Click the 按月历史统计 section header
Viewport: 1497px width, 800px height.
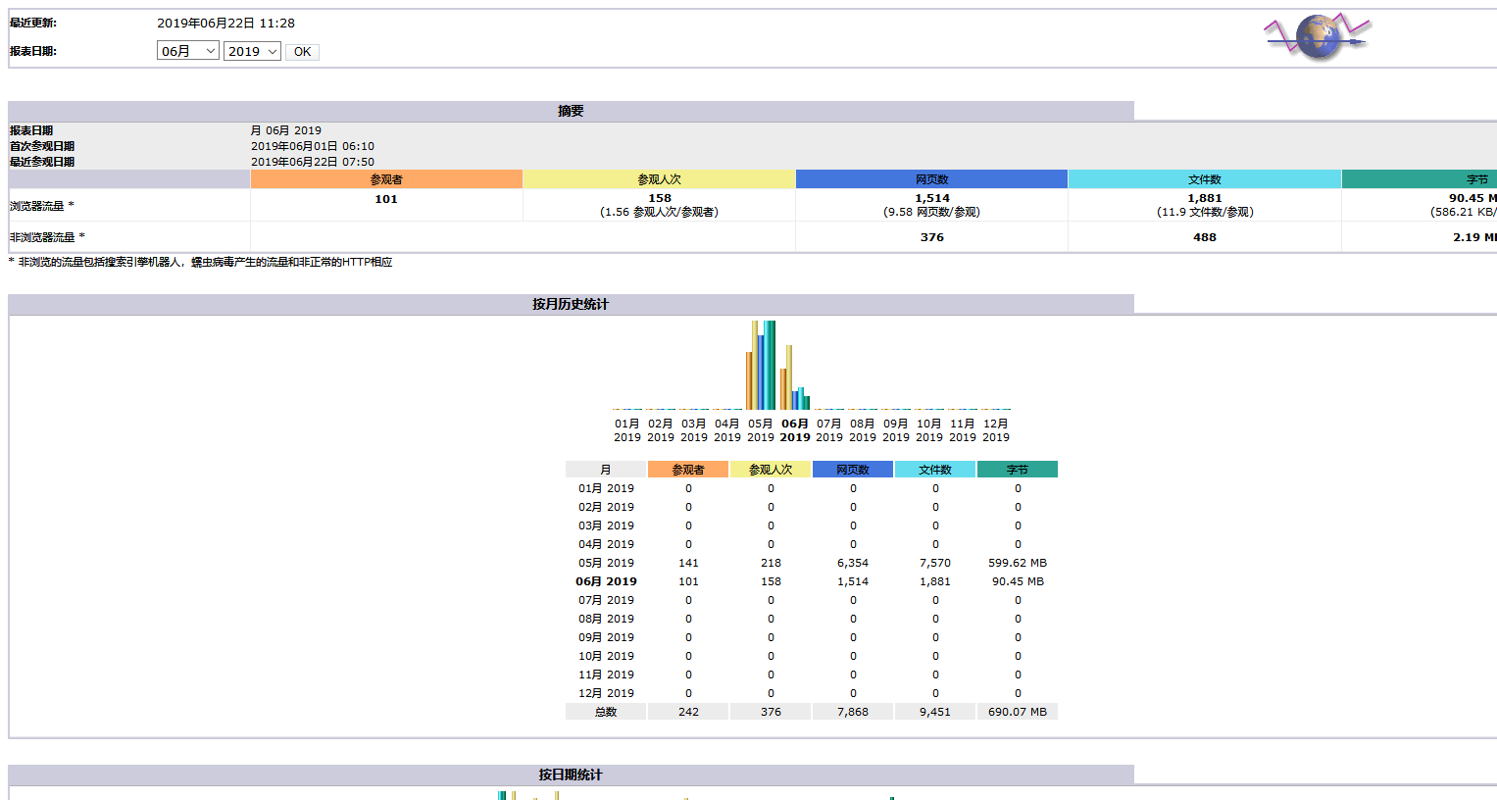[x=572, y=304]
